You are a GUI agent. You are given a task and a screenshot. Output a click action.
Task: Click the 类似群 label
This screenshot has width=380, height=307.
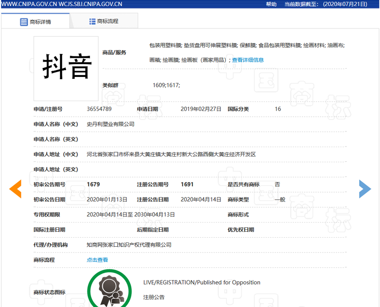pyautogui.click(x=110, y=85)
